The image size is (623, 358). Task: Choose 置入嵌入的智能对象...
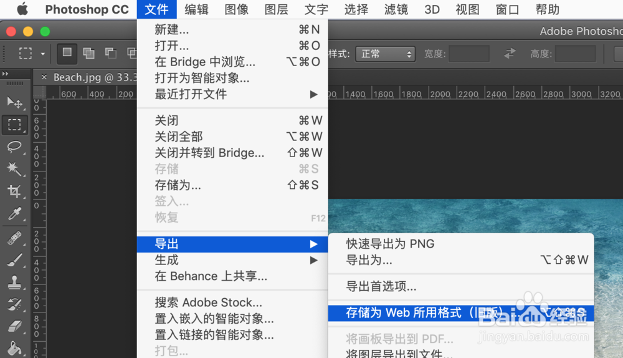click(232, 319)
